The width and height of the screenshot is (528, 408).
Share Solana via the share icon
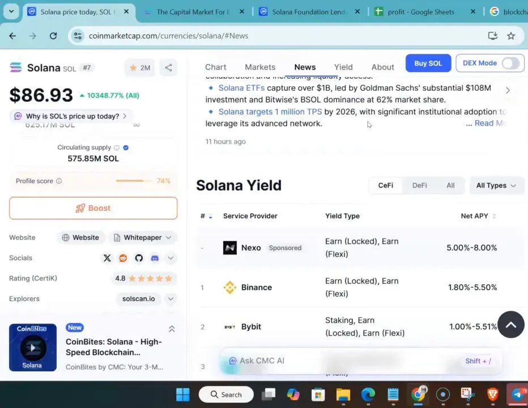coord(168,67)
